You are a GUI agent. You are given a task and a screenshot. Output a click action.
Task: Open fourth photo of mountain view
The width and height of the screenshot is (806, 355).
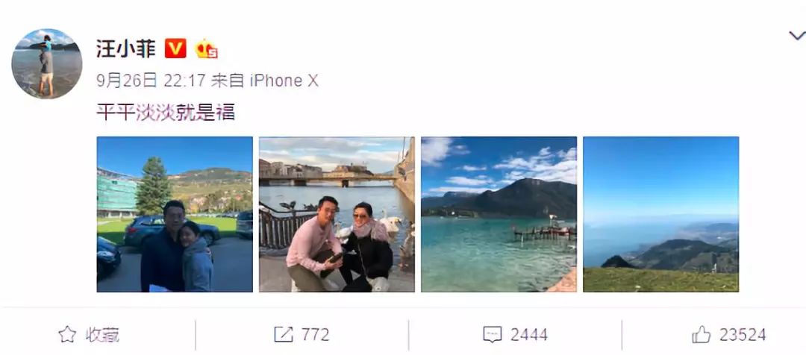coord(661,214)
